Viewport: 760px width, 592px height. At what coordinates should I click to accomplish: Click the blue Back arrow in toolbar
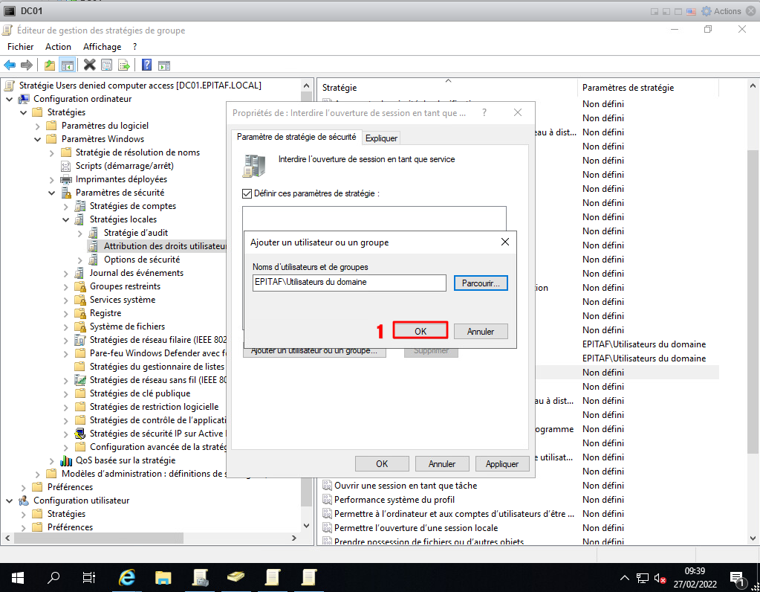(x=10, y=65)
